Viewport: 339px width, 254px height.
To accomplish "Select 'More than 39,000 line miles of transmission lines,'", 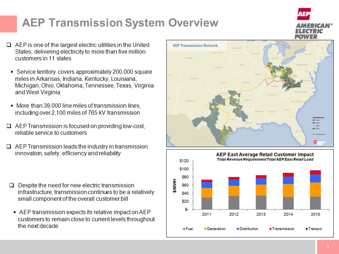I will [x=79, y=105].
